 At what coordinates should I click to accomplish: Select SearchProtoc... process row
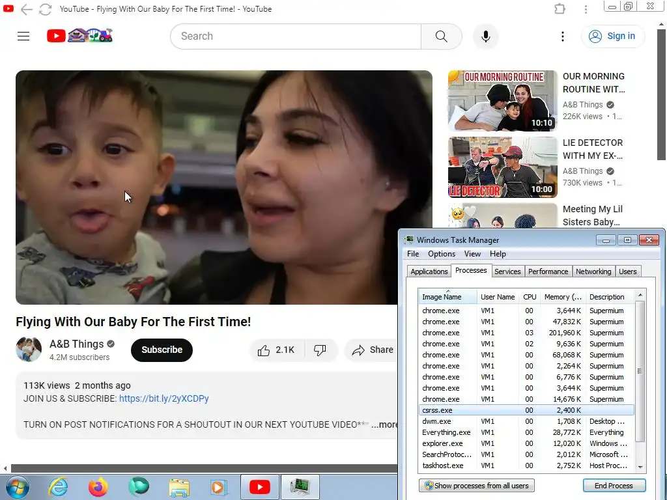(x=526, y=454)
